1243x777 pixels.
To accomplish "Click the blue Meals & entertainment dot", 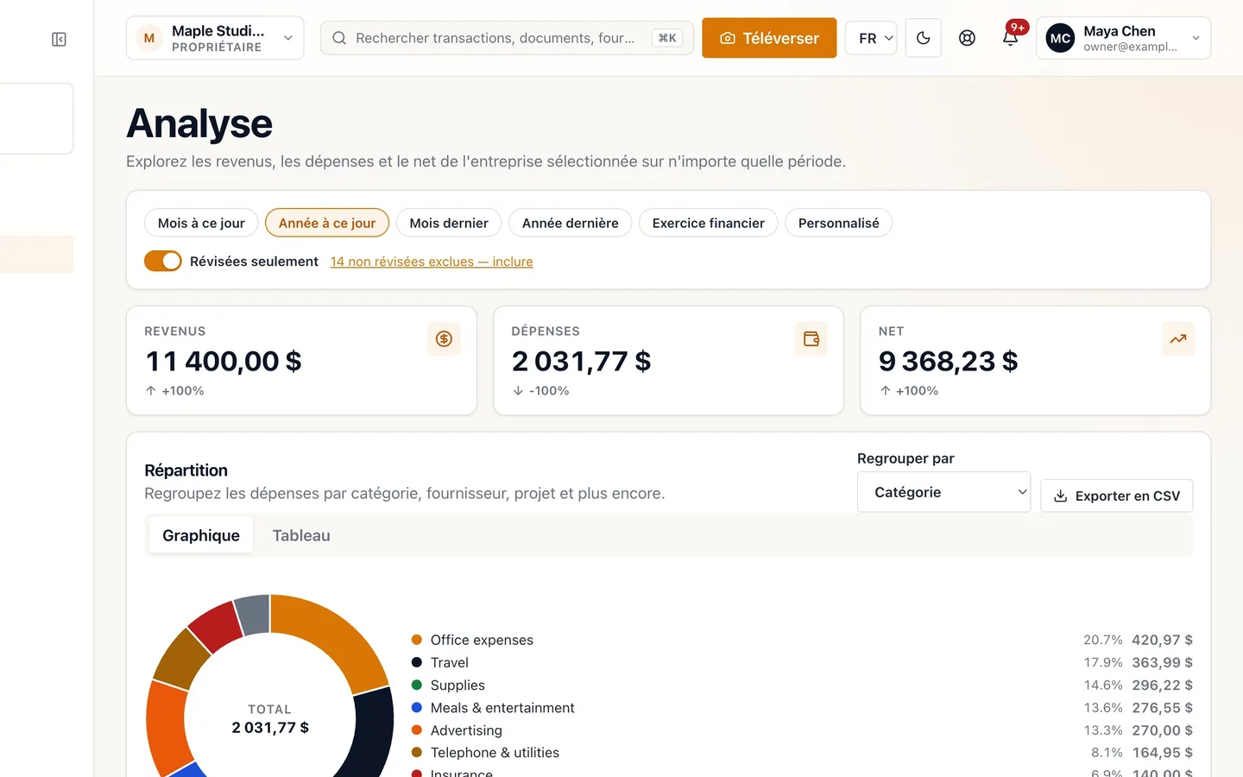I will coord(417,707).
